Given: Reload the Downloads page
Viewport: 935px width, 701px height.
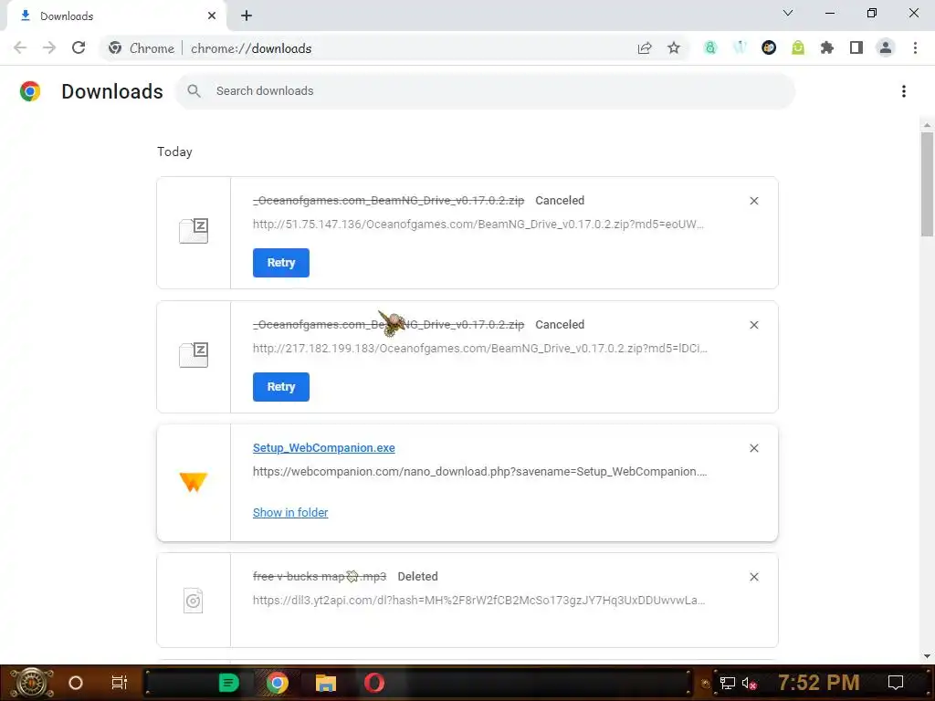Looking at the screenshot, I should point(79,47).
